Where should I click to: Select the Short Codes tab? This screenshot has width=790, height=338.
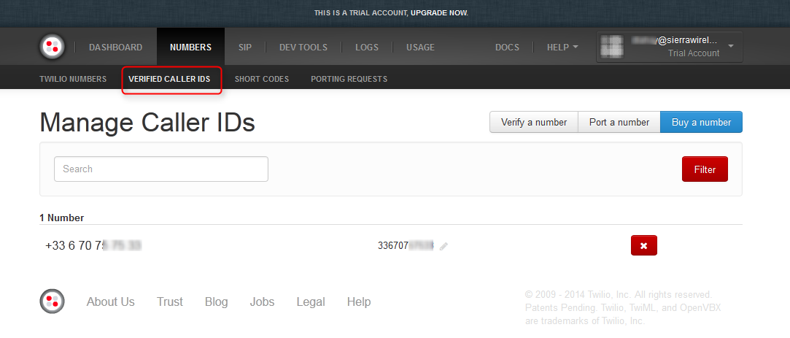(x=261, y=79)
